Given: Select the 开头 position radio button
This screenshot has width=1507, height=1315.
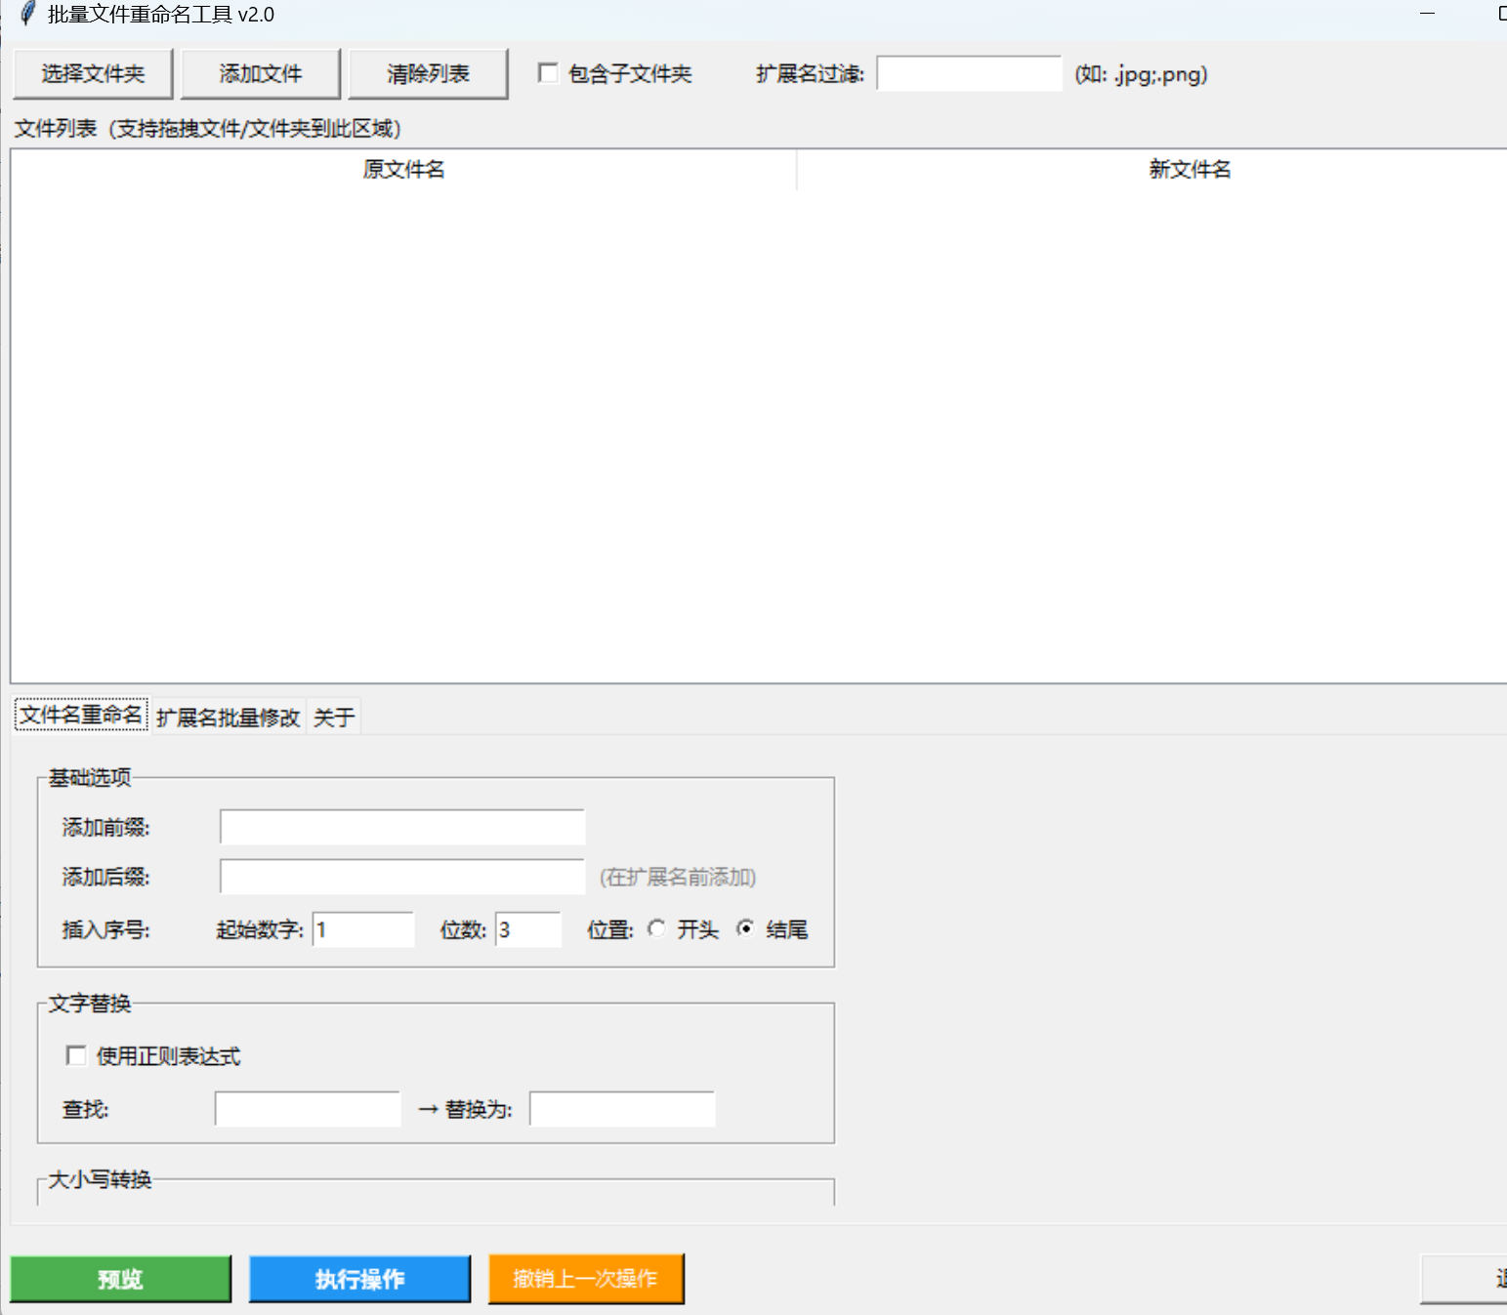Looking at the screenshot, I should (656, 928).
